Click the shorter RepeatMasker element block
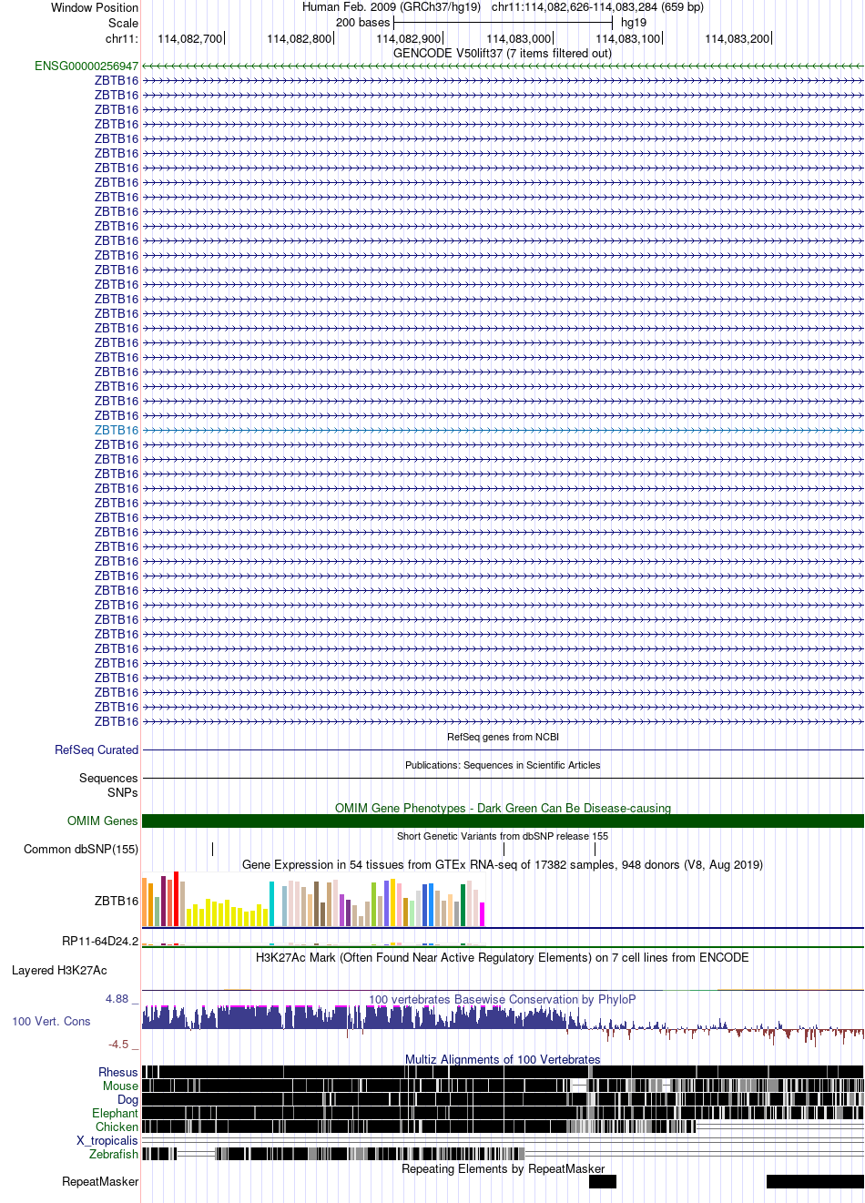865x1203 pixels. coord(603,1181)
